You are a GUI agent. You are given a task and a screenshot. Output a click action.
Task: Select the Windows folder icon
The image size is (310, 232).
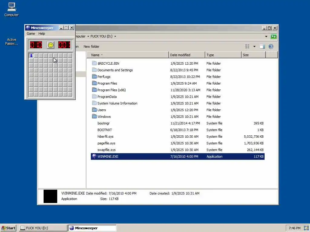(x=94, y=117)
